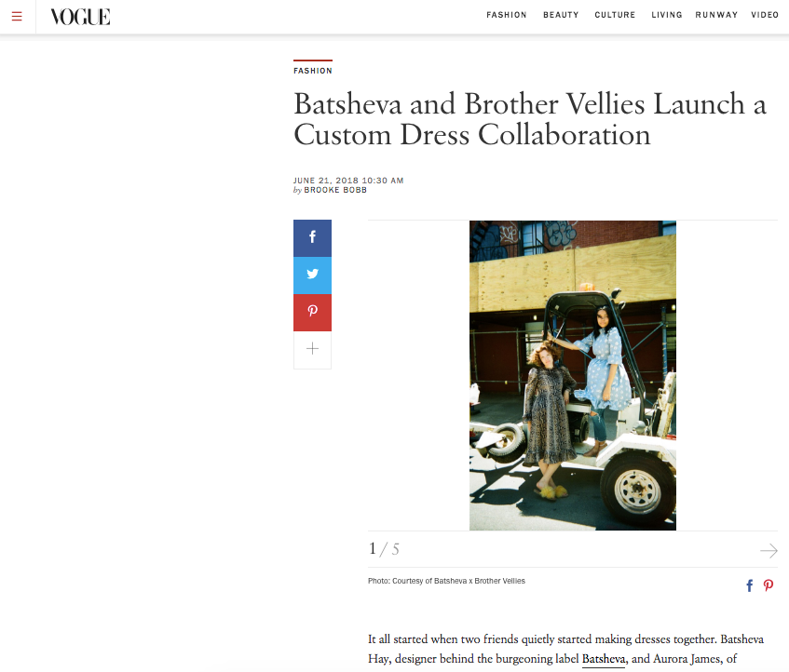Pin article via large Pinterest button

click(x=312, y=312)
